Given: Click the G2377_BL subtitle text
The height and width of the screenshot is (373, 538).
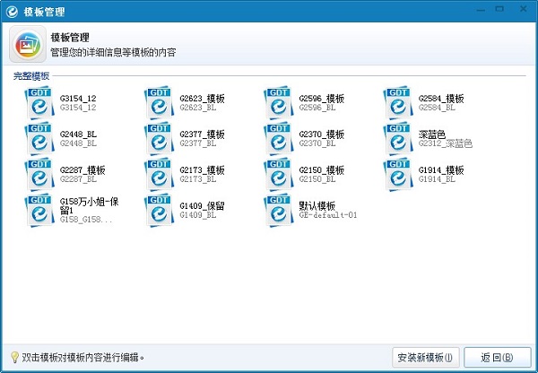Looking at the screenshot, I should 198,143.
